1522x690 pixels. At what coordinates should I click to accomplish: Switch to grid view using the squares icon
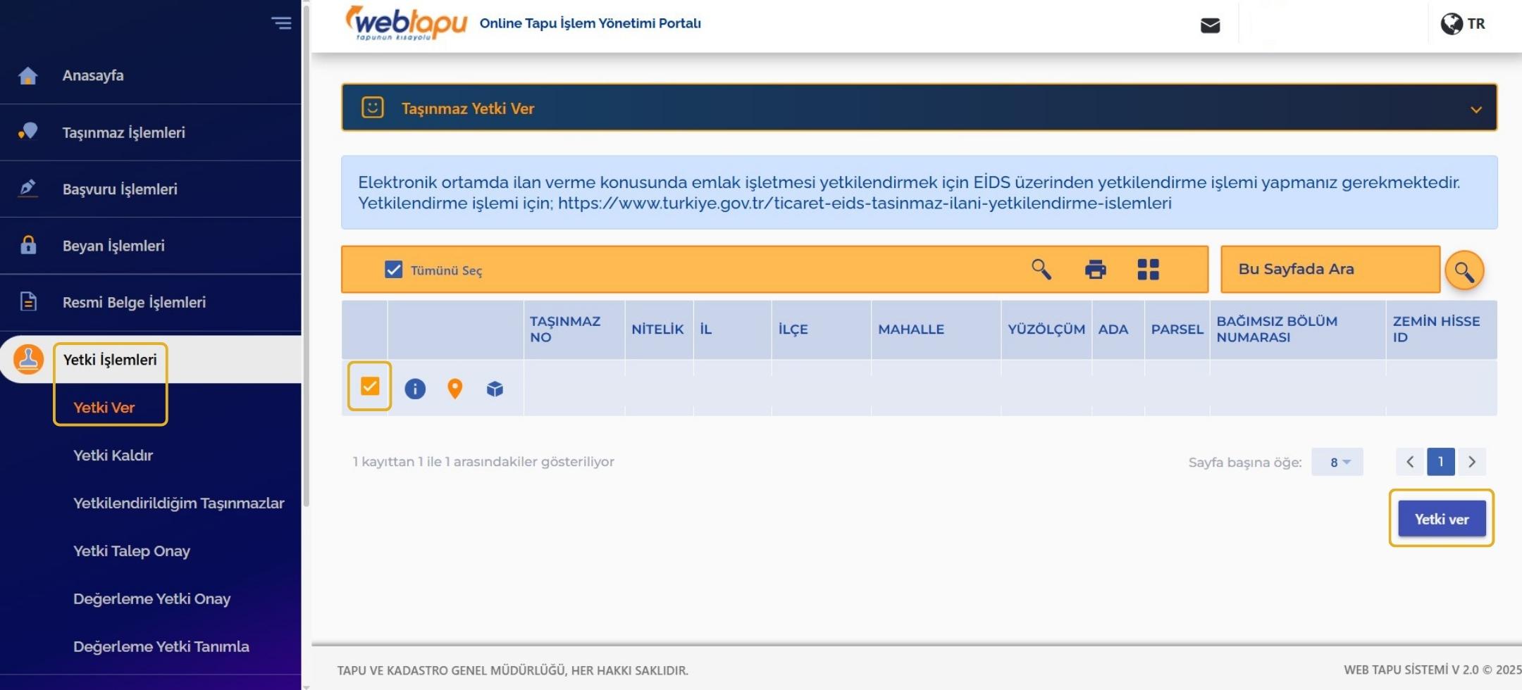[1148, 269]
